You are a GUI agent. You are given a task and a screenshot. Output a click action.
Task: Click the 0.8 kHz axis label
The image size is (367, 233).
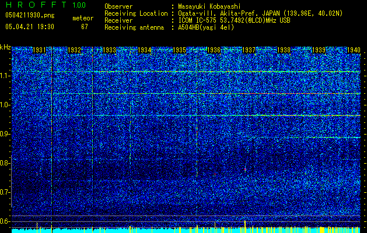[5, 163]
